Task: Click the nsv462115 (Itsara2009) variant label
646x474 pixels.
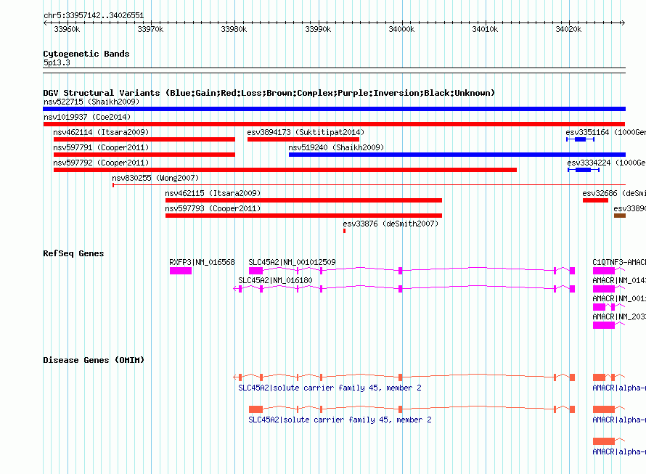Action: point(213,193)
